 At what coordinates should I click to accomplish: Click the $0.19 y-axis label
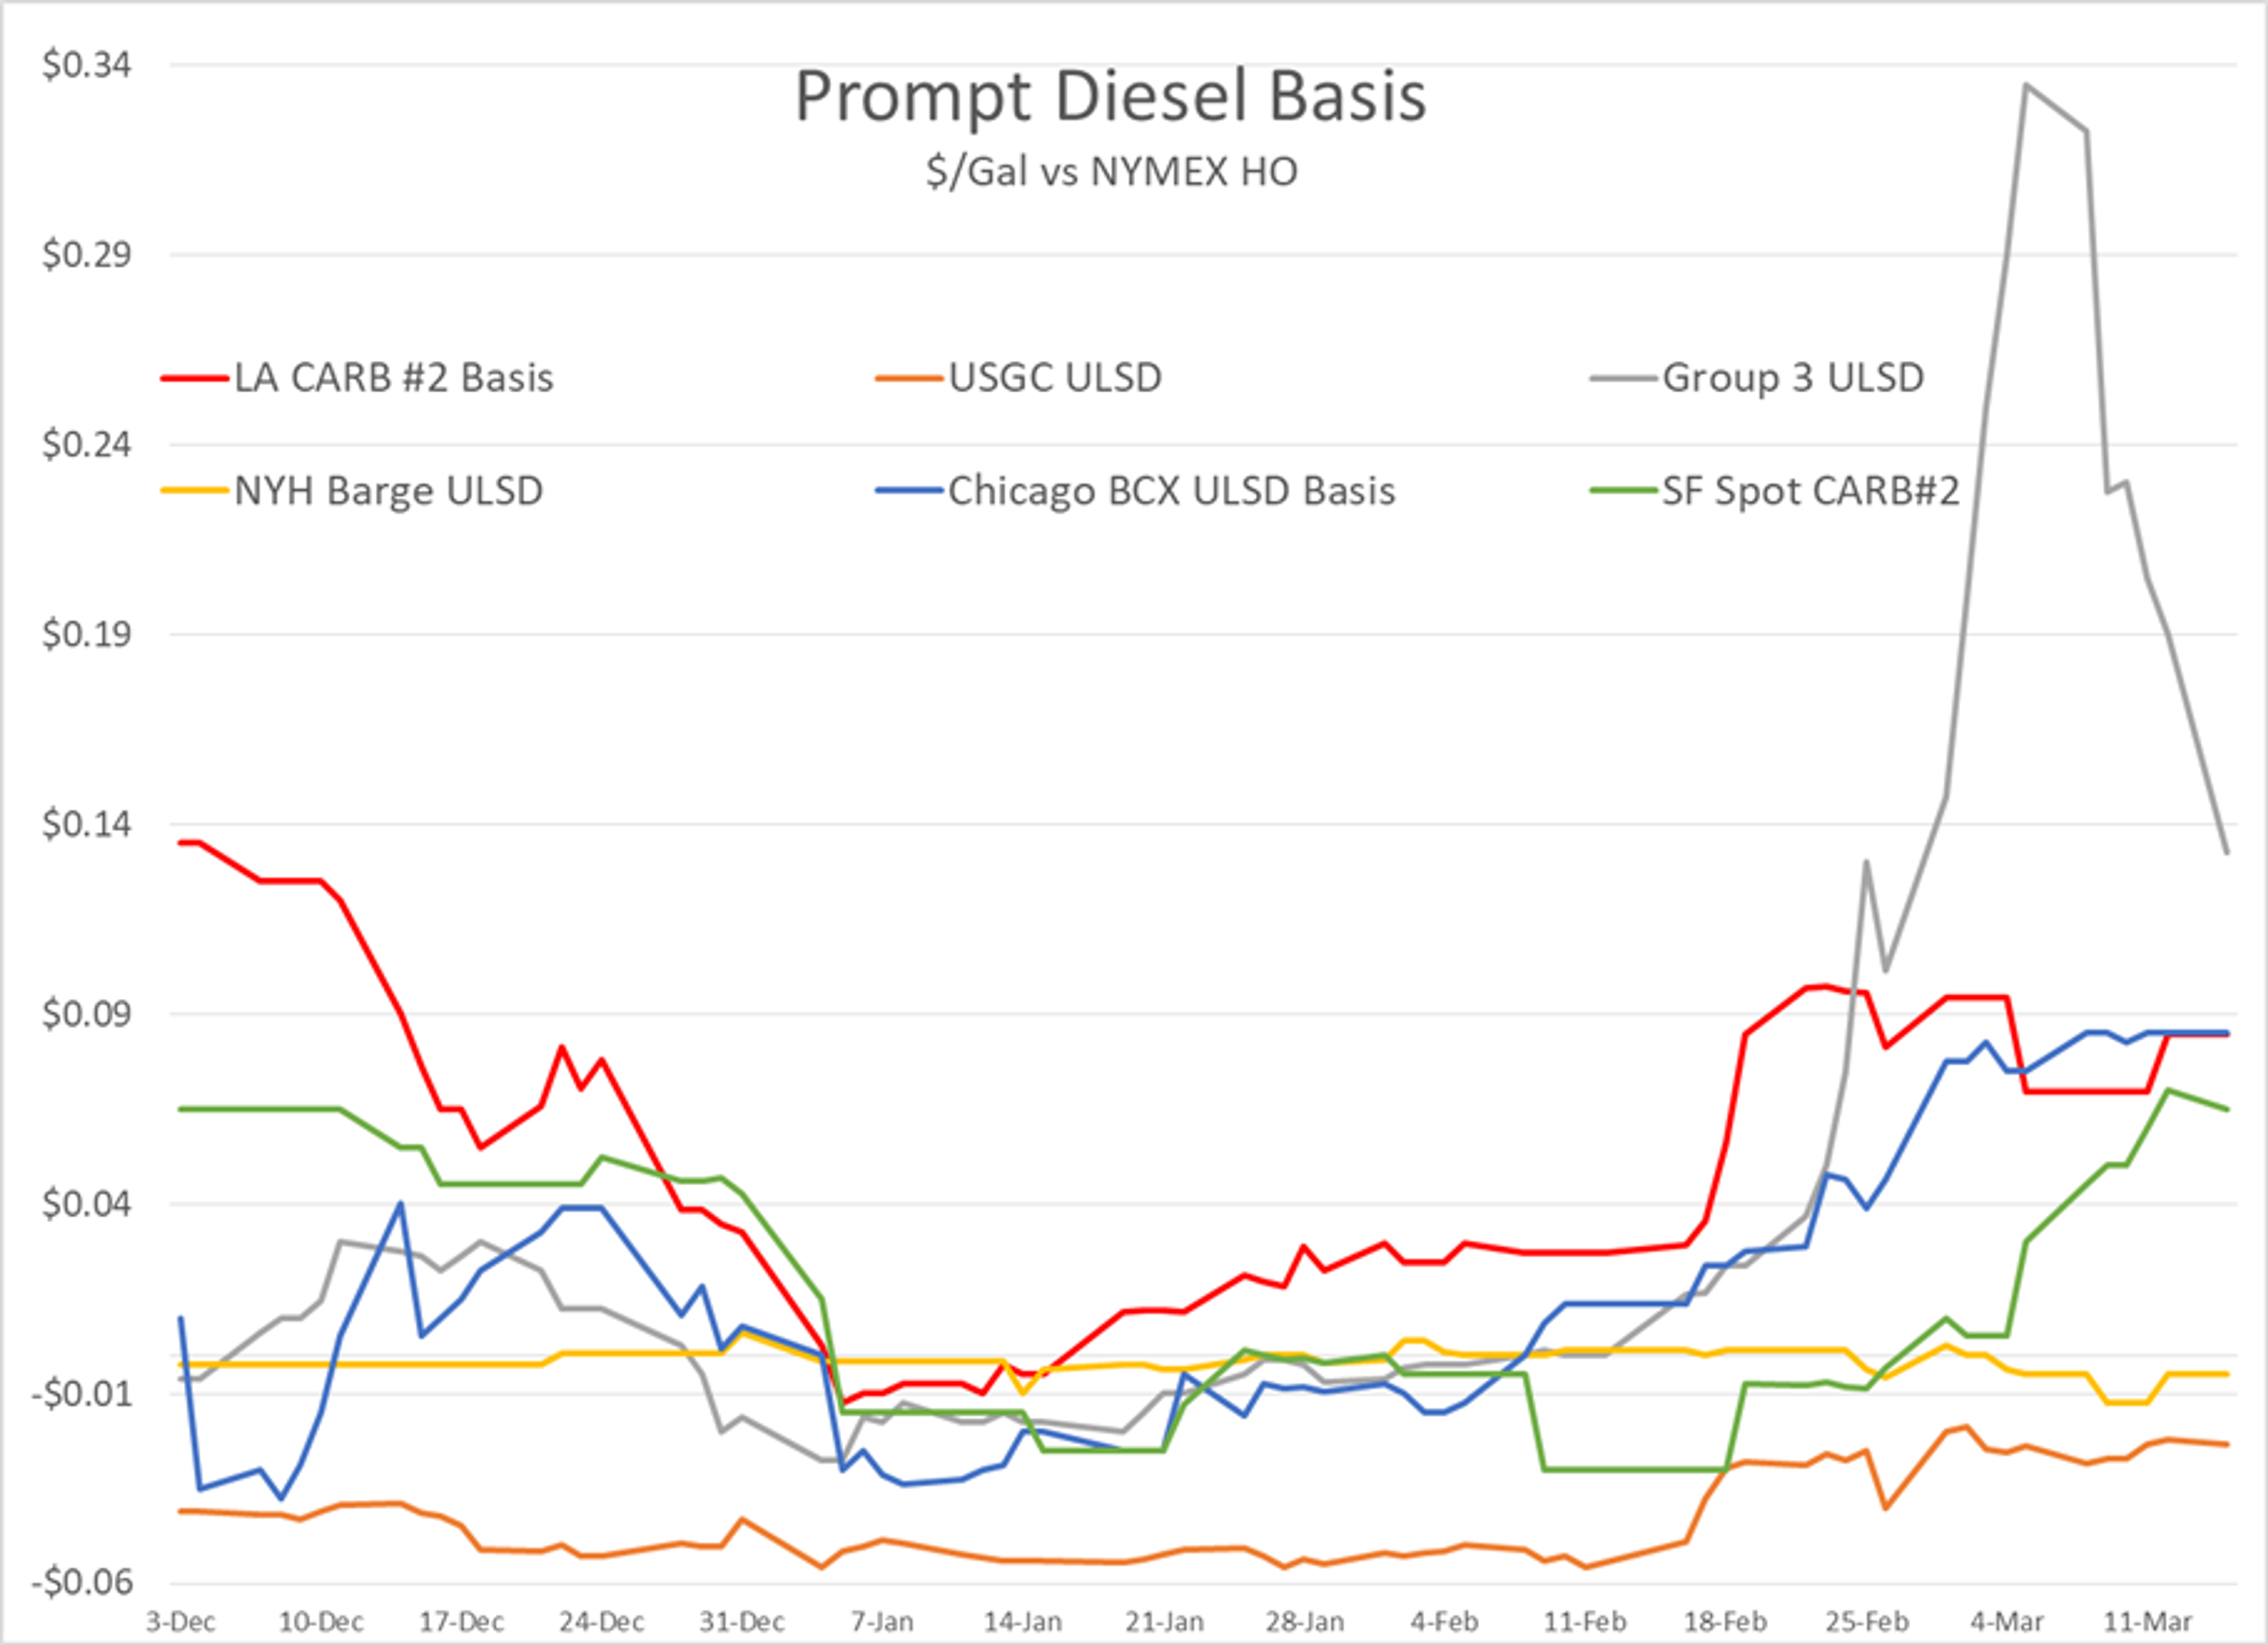tap(87, 634)
